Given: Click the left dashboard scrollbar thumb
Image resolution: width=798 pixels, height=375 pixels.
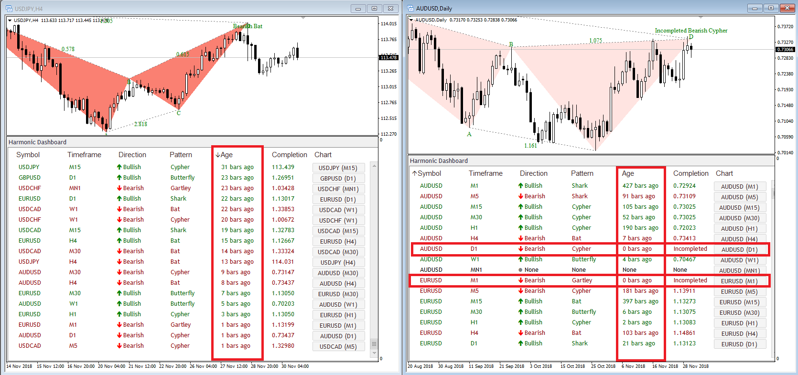Looking at the screenshot, I should point(374,344).
